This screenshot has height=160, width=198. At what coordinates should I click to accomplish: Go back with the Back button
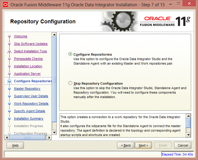coord(125,145)
